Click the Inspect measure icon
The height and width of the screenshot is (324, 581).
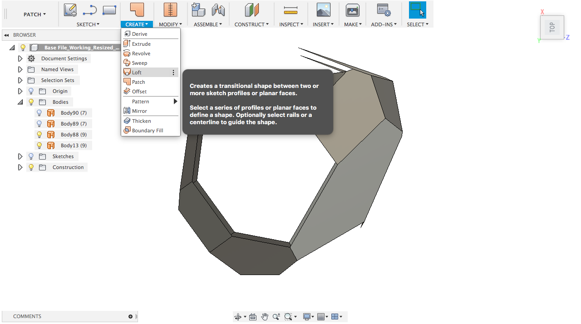[290, 10]
